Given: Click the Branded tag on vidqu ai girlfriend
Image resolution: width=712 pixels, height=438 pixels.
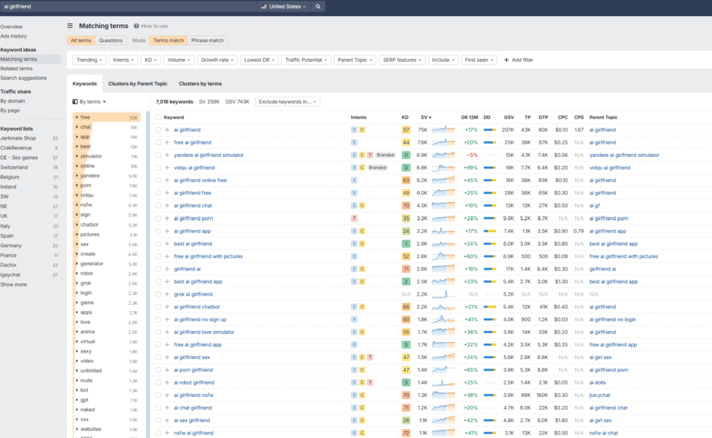Looking at the screenshot, I should coord(377,167).
